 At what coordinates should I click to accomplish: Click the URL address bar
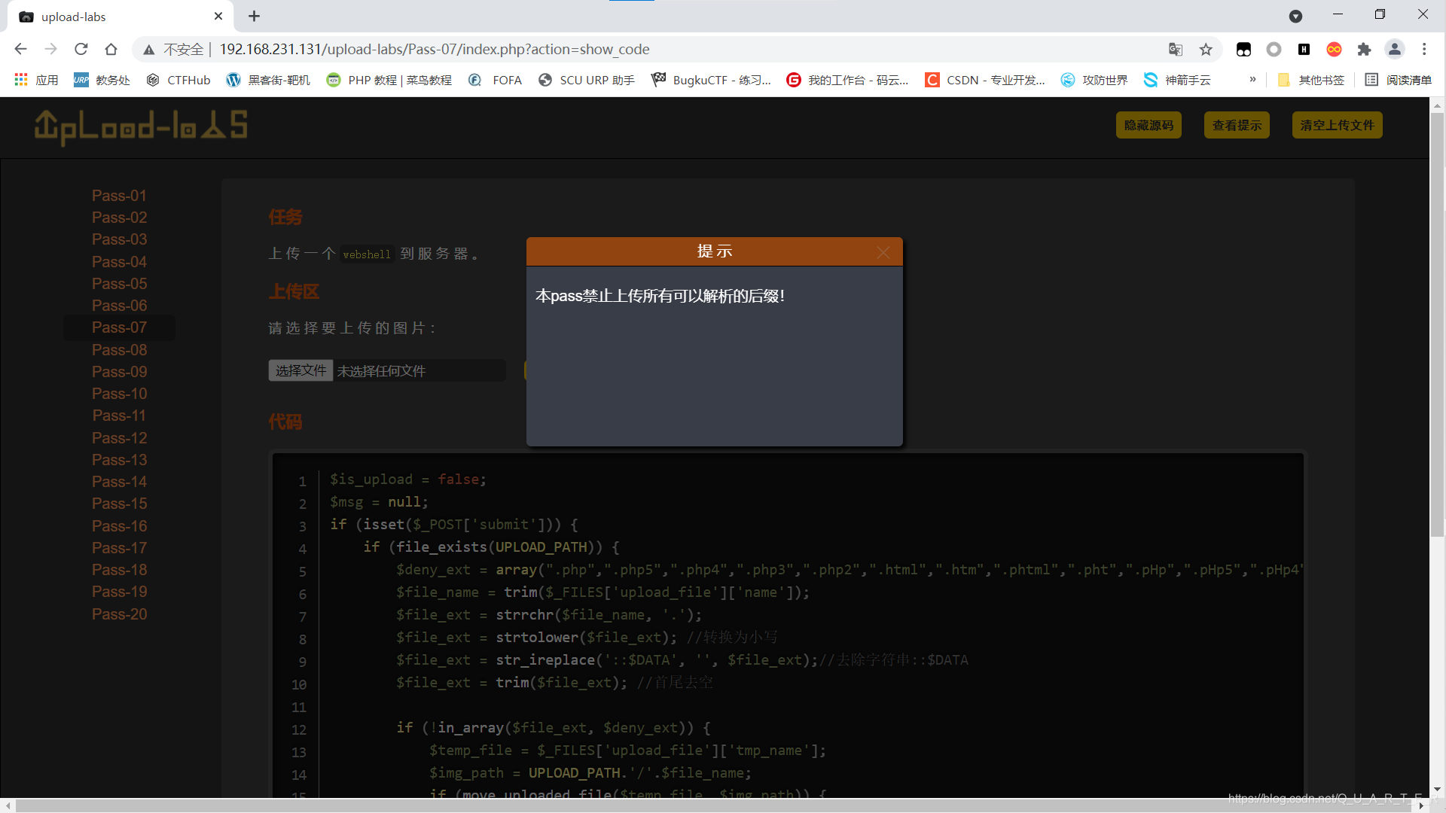point(678,49)
